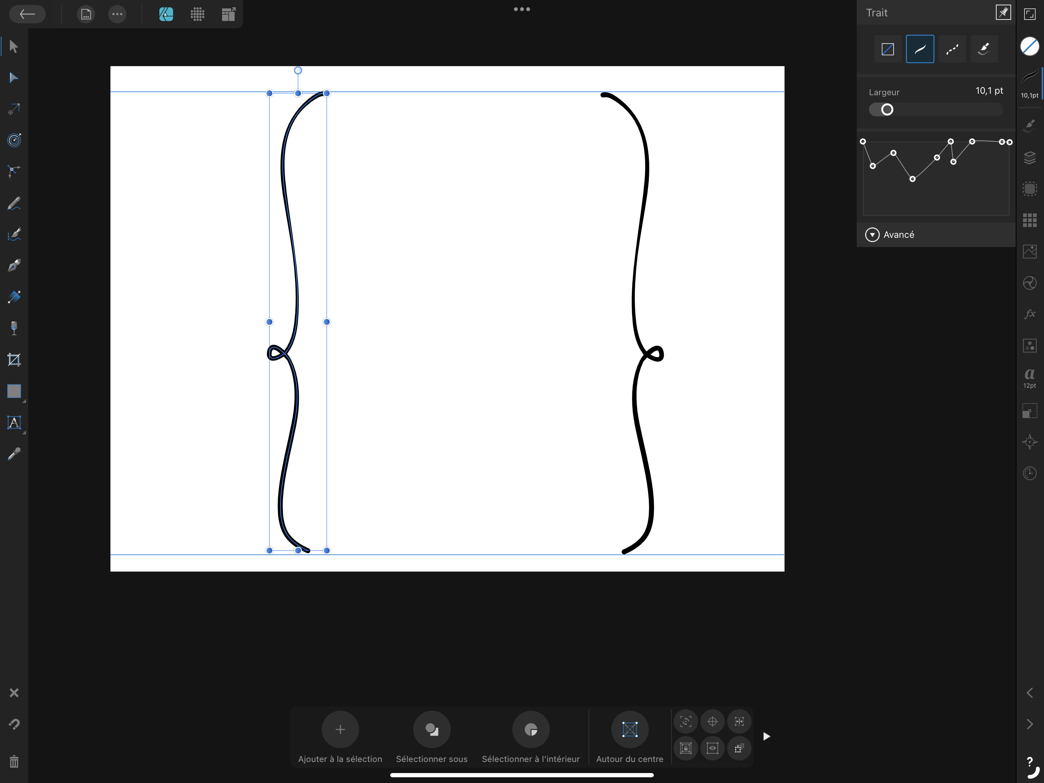
Task: Redo with the right chevron
Action: [x=1029, y=724]
